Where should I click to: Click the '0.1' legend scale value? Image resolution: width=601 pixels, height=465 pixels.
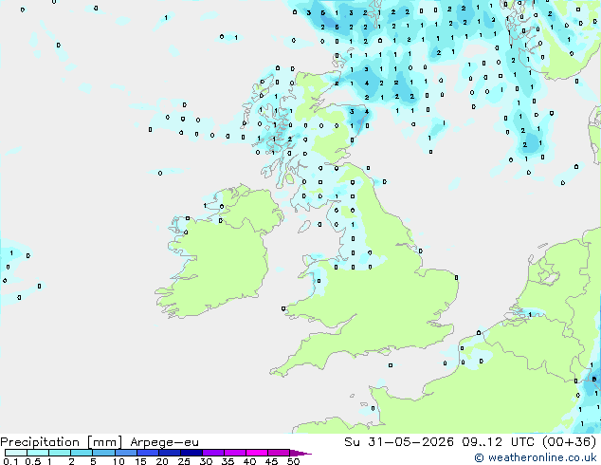(x=10, y=461)
